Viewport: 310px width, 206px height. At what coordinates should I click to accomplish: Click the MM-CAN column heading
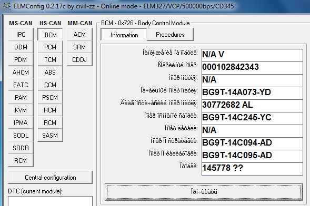click(79, 23)
